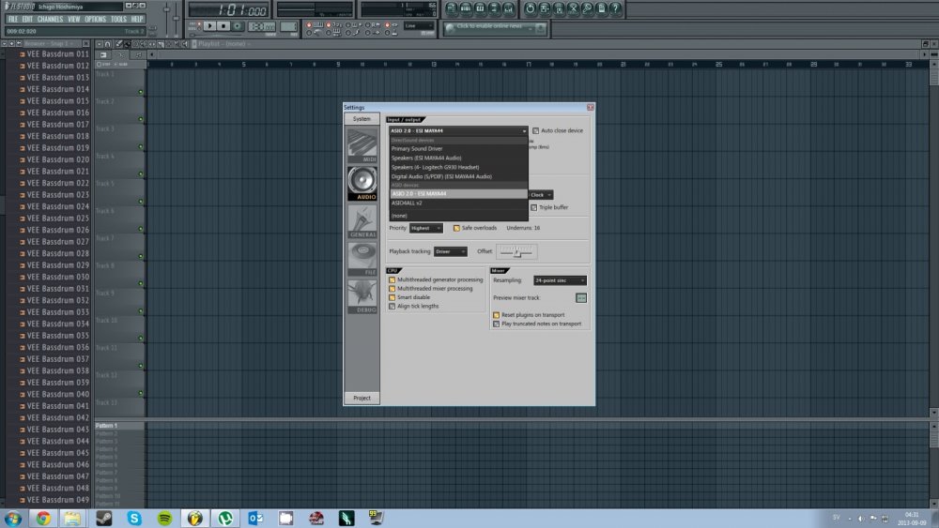Click the piano roll view shortcut icon
939x528 pixels.
[480, 9]
